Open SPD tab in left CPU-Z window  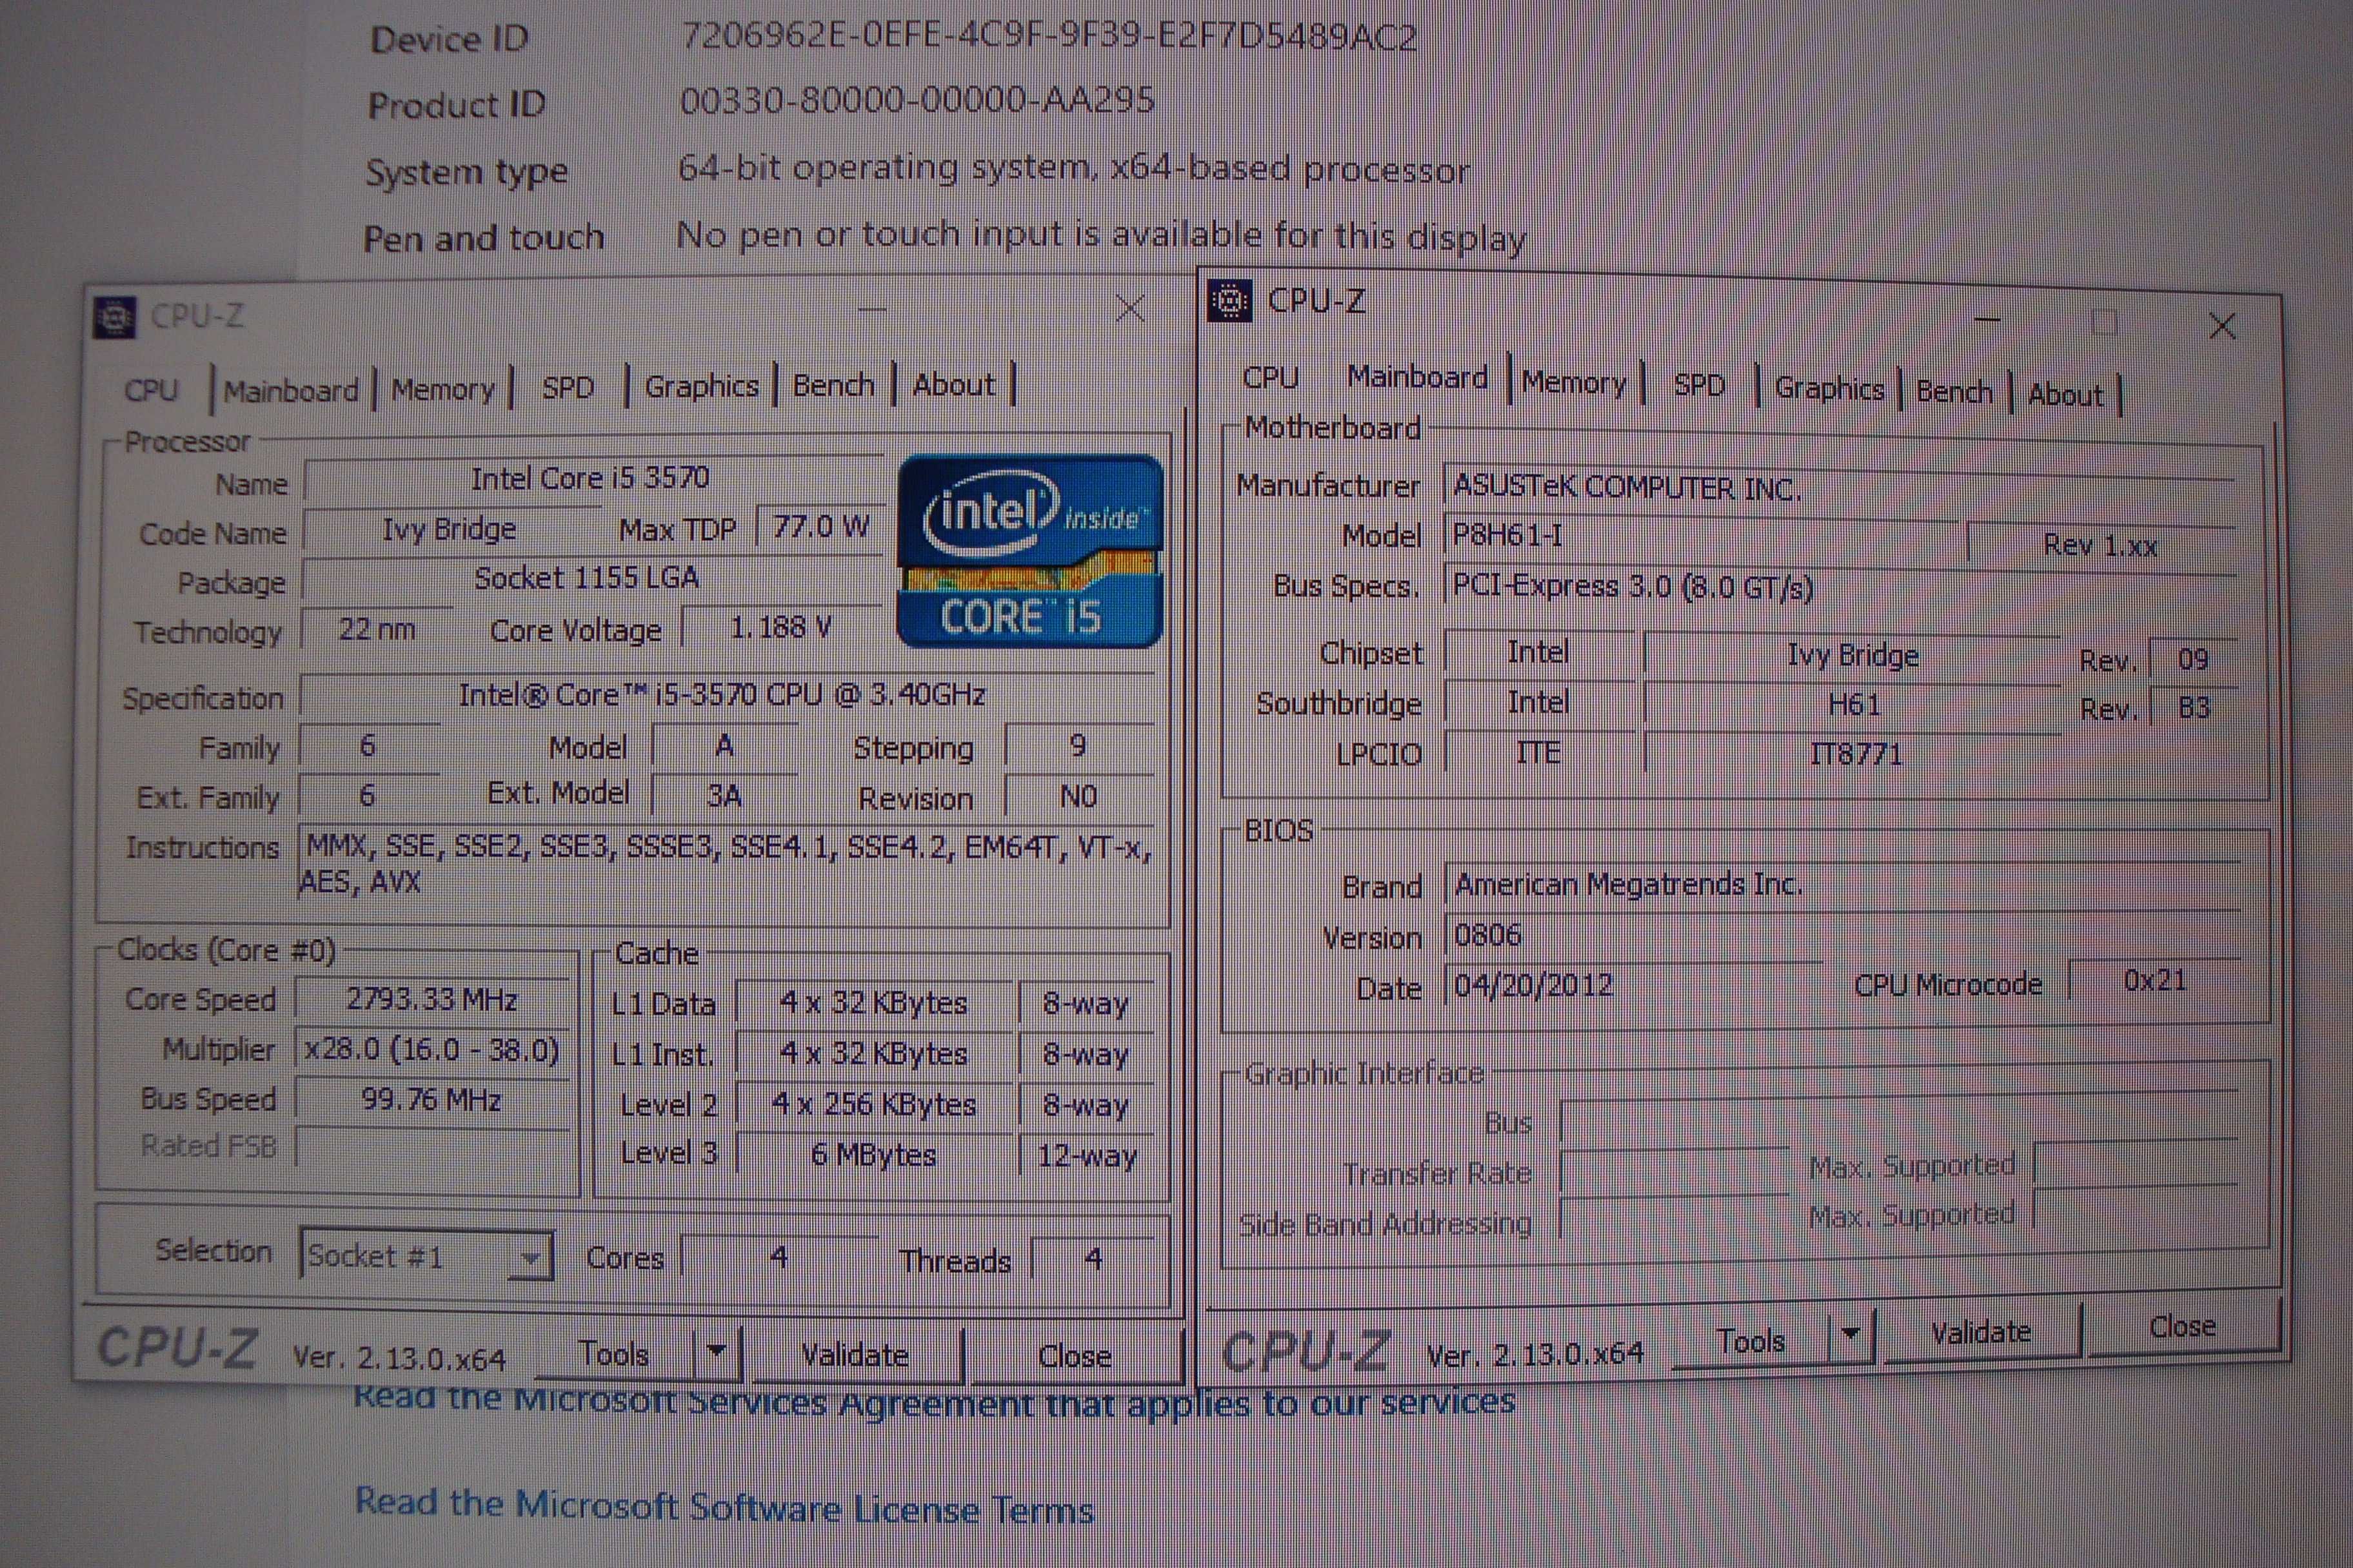(x=568, y=387)
